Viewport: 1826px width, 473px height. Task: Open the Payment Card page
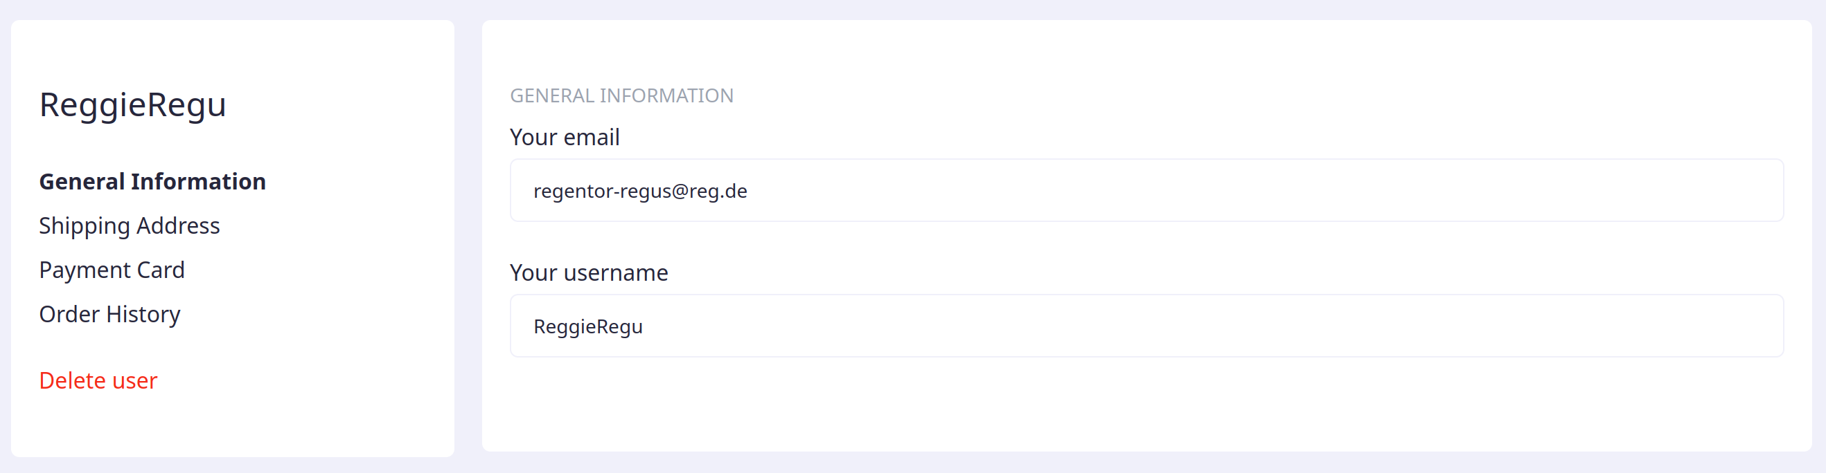click(x=112, y=270)
